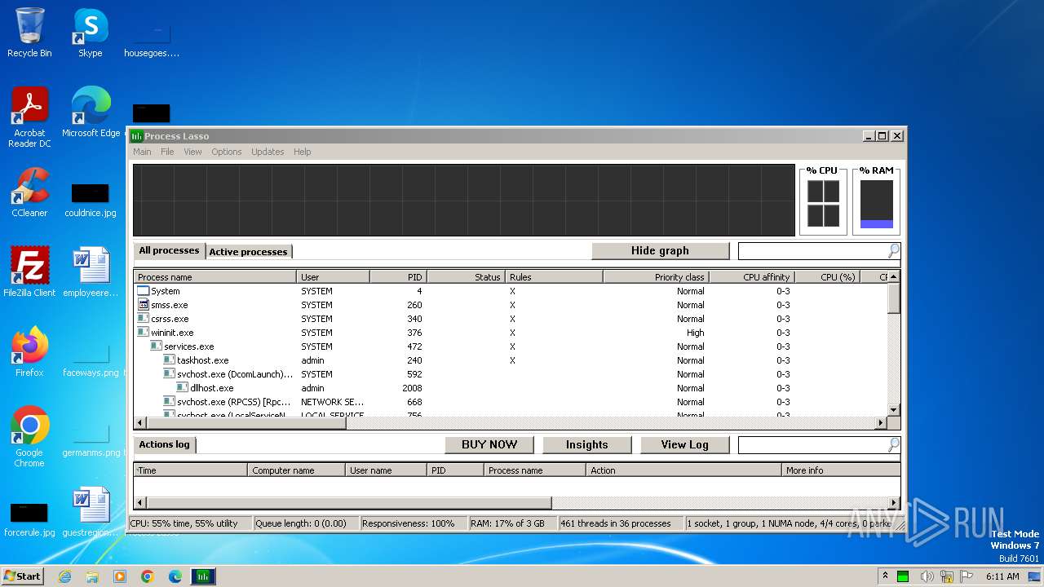Image resolution: width=1044 pixels, height=587 pixels.
Task: Click actions log horizontal scrollbar thumb
Action: [348, 503]
